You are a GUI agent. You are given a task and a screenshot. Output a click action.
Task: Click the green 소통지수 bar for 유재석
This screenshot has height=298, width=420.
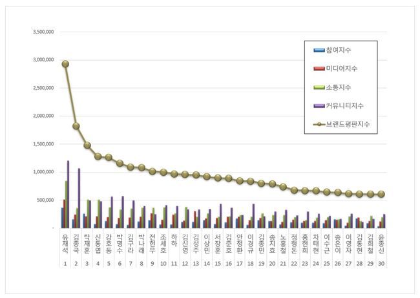(x=66, y=204)
